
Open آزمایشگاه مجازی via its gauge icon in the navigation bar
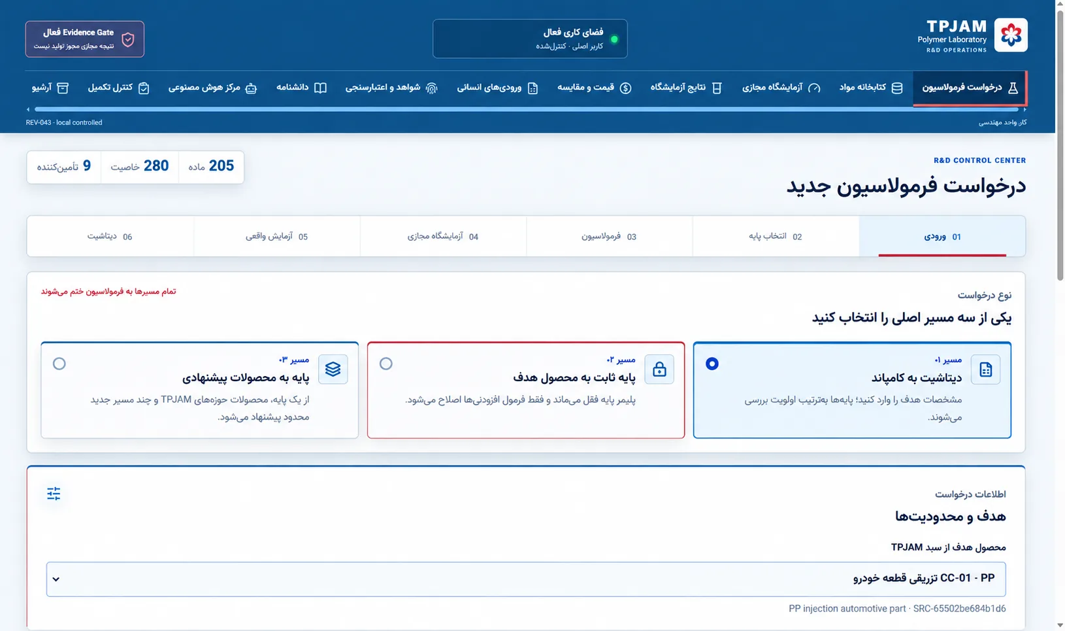click(814, 88)
